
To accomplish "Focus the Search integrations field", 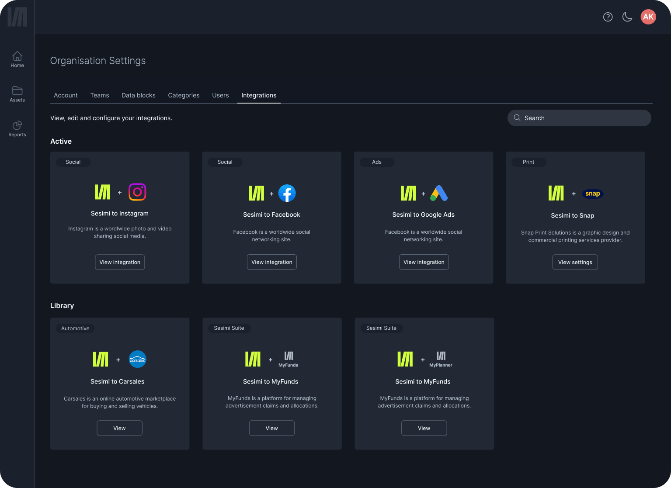I will tap(579, 118).
